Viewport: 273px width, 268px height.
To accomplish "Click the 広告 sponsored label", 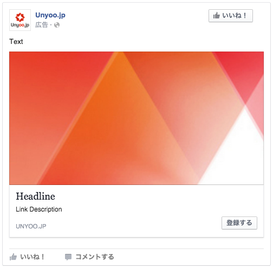I will (x=42, y=25).
